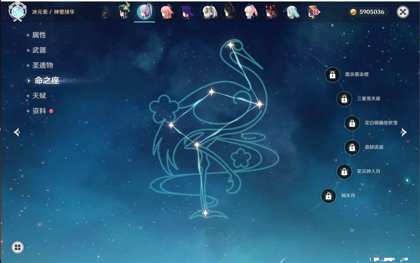The width and height of the screenshot is (420, 263).
Task: Go to next character with right arrow
Action: (x=403, y=132)
